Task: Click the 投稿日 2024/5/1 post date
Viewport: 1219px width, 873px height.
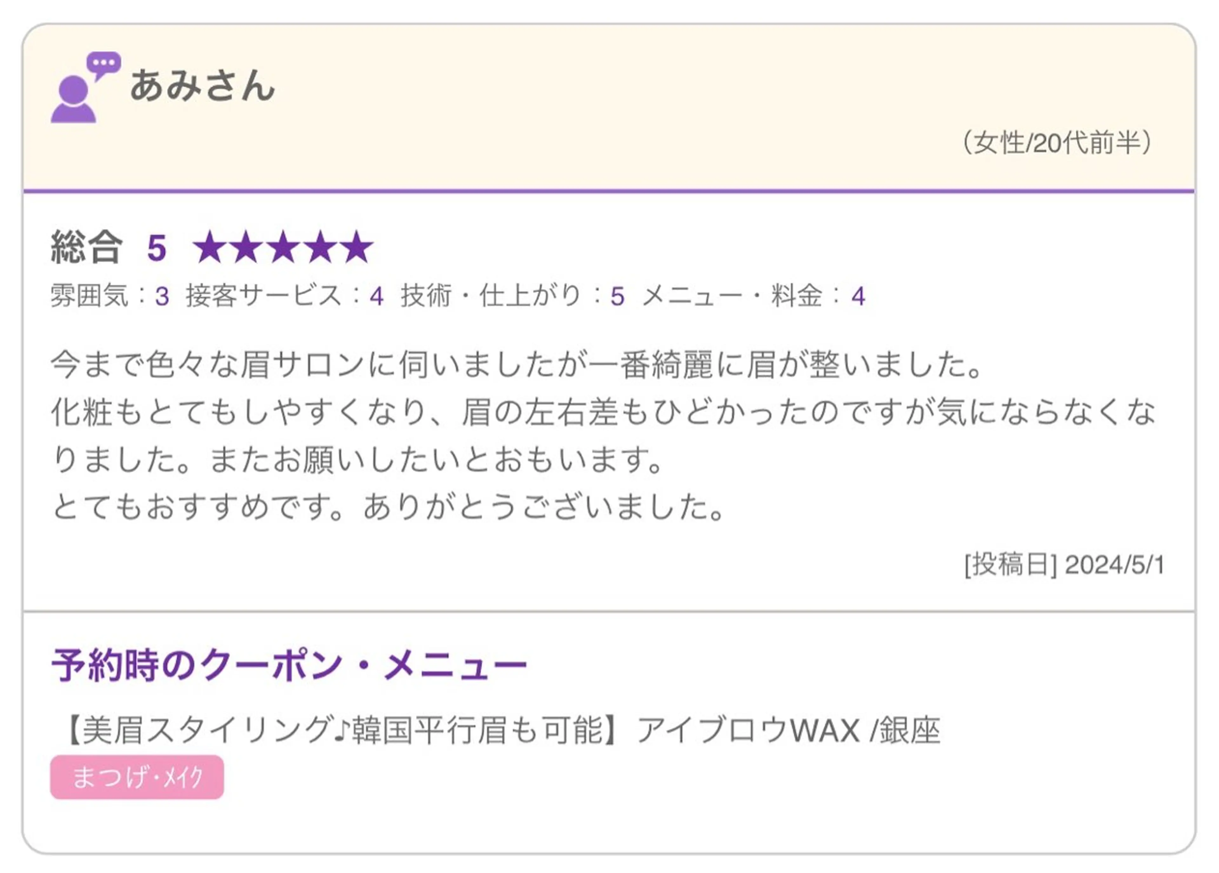Action: point(1064,565)
